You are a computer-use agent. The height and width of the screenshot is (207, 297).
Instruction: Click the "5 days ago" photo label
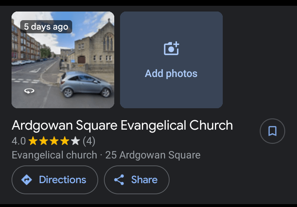pos(46,27)
